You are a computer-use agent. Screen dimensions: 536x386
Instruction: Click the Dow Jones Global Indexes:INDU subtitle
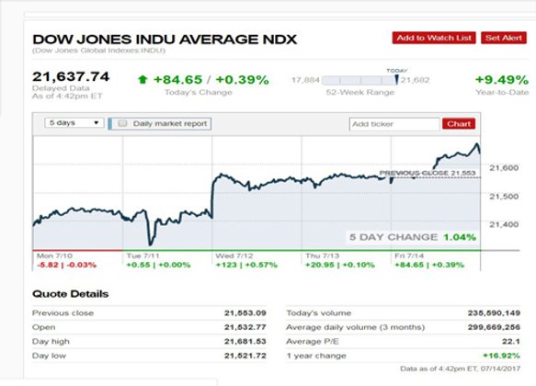[x=98, y=51]
